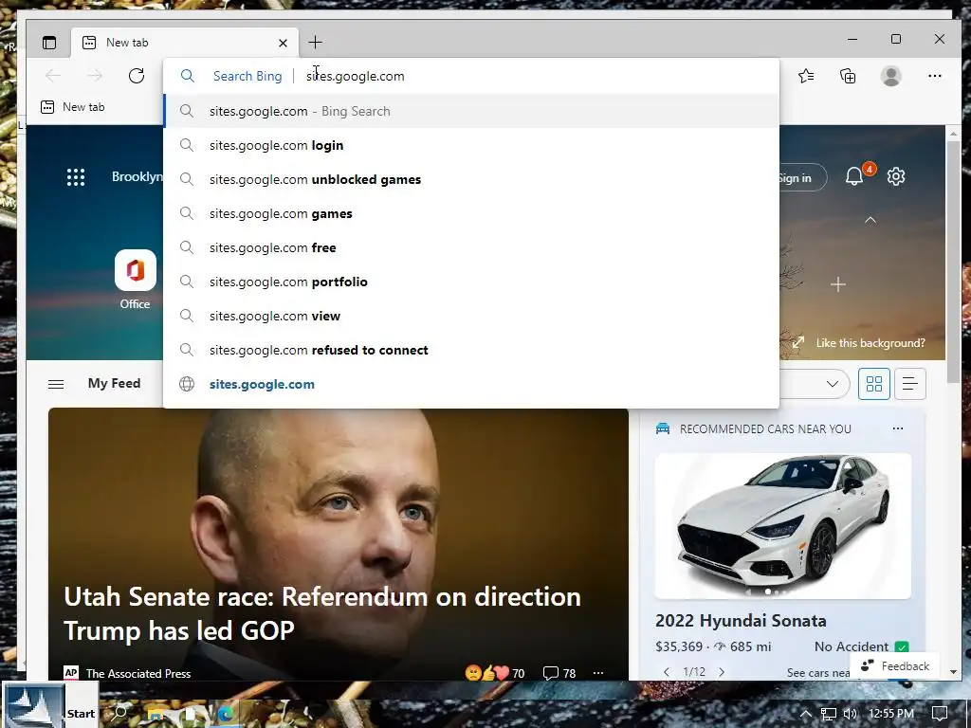Switch to grid view layout

(873, 384)
